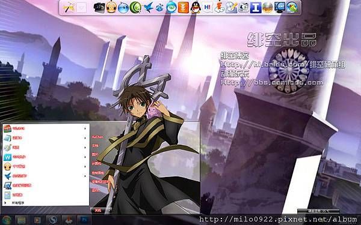361x225 pixels.
Task: Open 计算机 (Computer) in Start menu
Action: coord(96,163)
